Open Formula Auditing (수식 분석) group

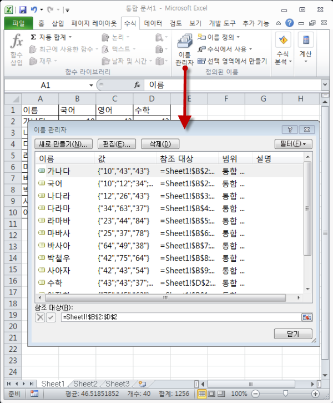283,49
